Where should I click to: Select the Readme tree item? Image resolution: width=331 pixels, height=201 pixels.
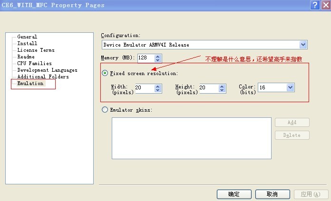[x=26, y=57]
